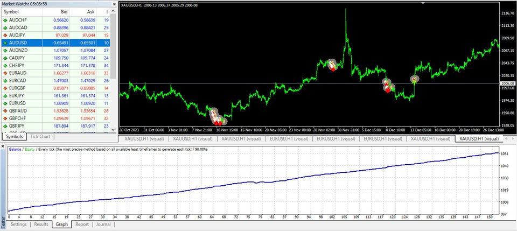The height and width of the screenshot is (231, 517).
Task: Click the EURCAD symbol arrow icon
Action: 5,81
